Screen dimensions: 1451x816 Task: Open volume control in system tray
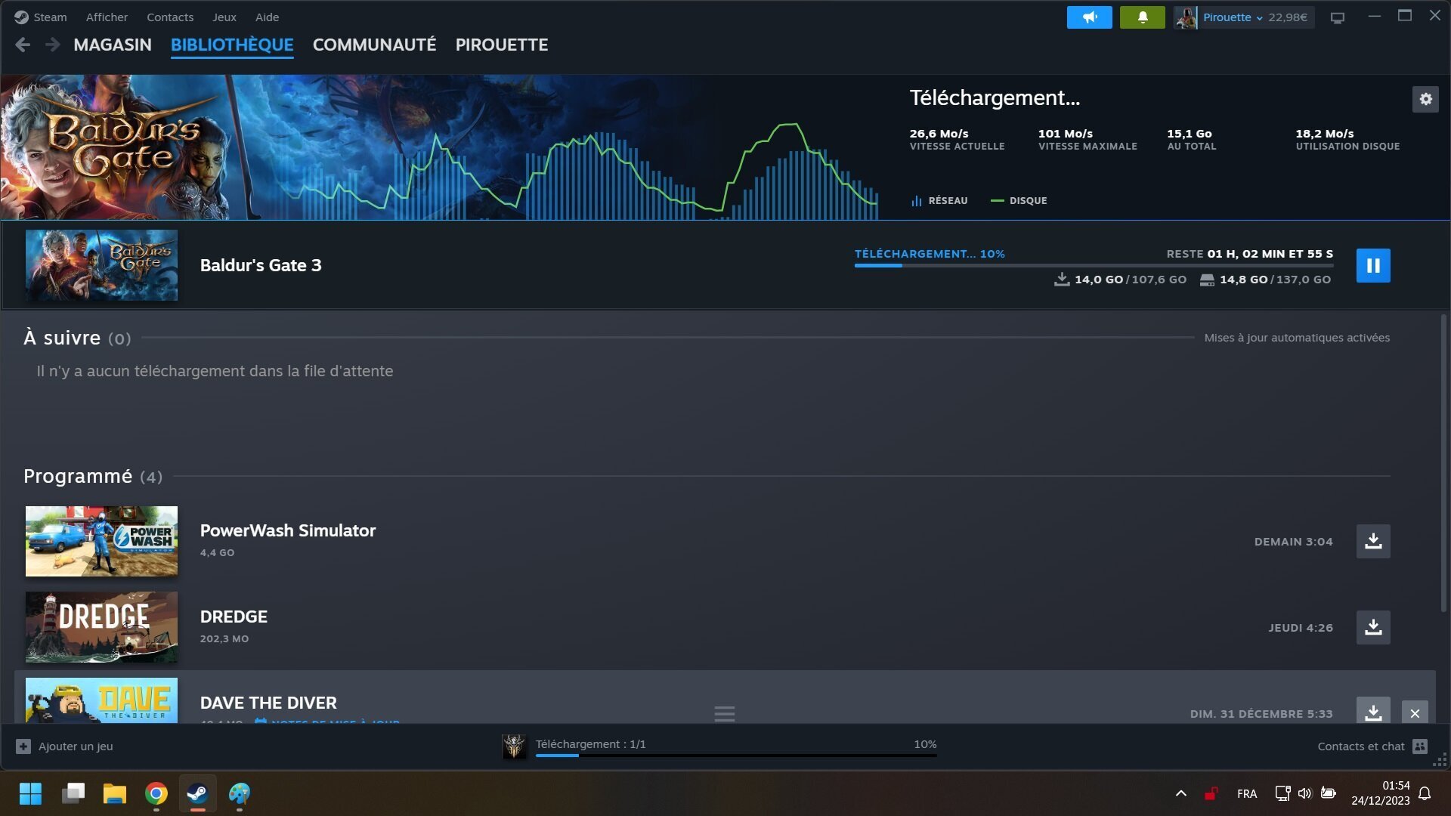coord(1304,793)
